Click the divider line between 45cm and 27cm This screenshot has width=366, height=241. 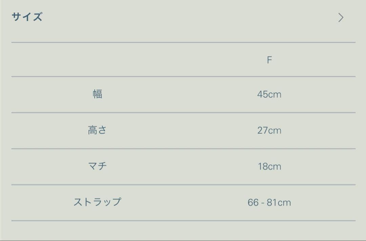183,112
